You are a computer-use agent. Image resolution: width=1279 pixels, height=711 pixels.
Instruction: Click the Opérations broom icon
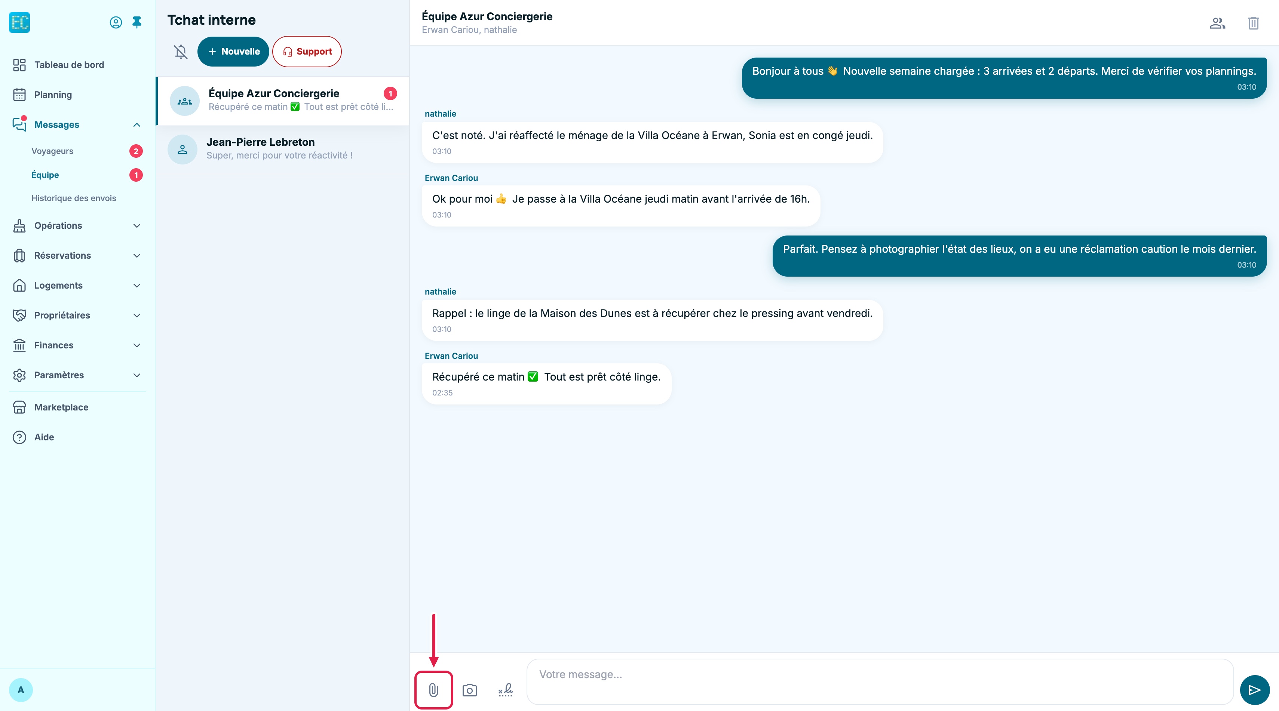(x=19, y=226)
